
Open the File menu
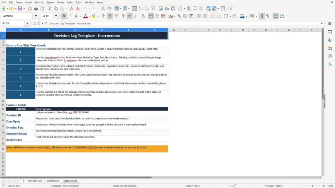click(x=4, y=2)
